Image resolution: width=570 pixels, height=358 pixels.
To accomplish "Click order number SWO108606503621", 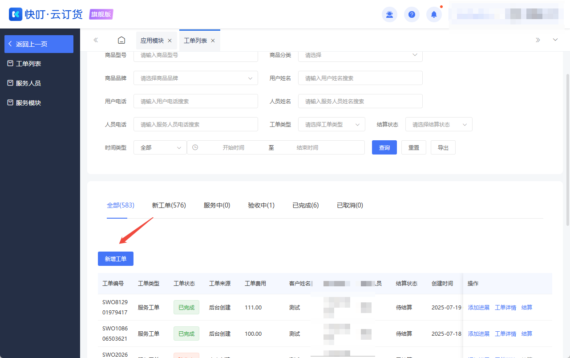I will coord(115,334).
